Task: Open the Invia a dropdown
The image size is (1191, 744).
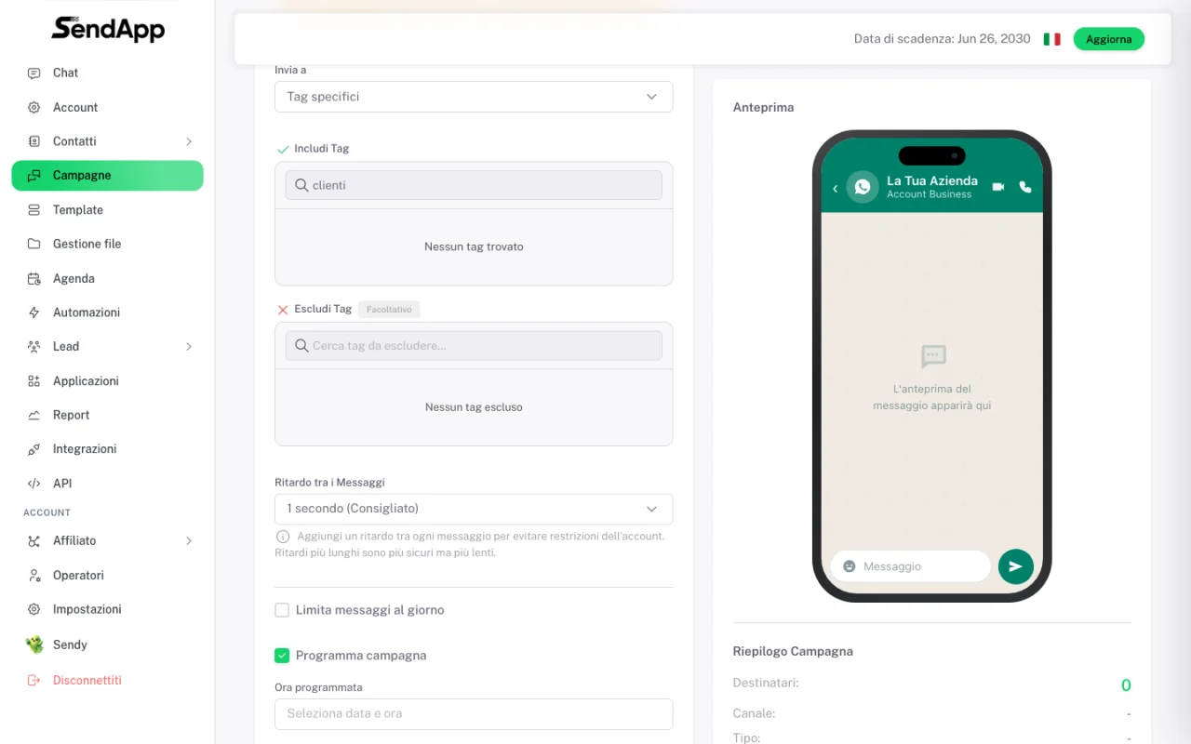Action: tap(474, 97)
